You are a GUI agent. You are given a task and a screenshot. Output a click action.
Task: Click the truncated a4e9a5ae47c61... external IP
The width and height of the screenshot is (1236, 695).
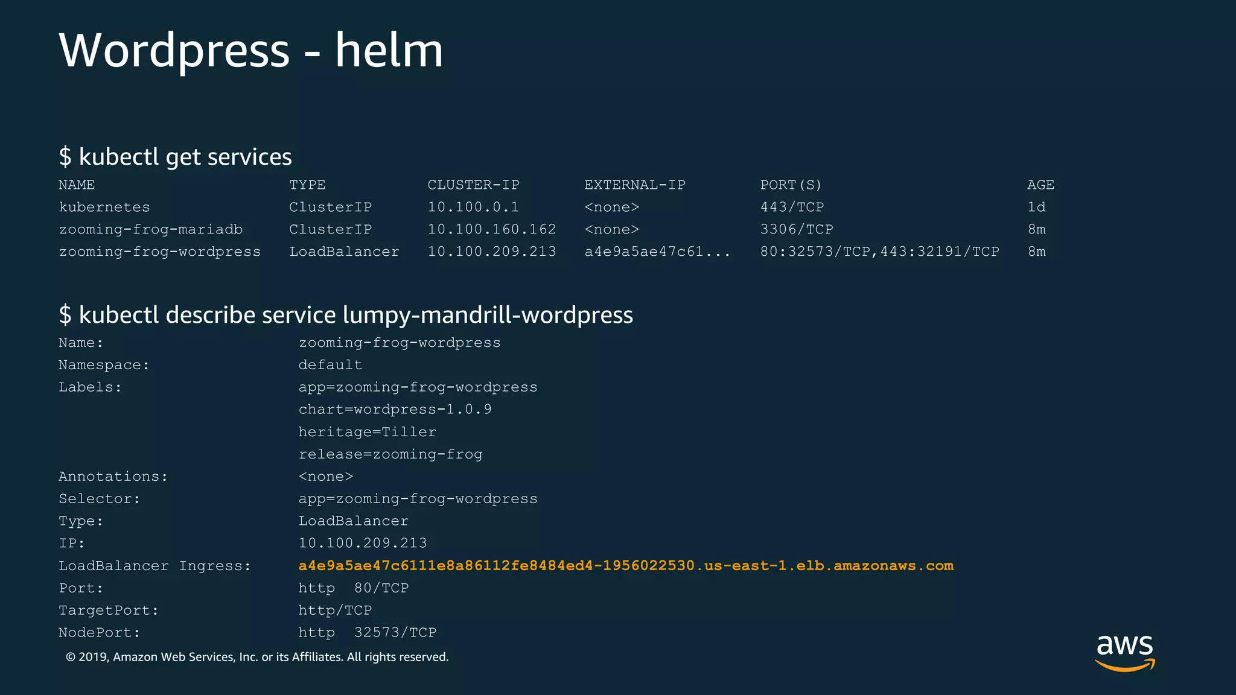[x=657, y=252]
